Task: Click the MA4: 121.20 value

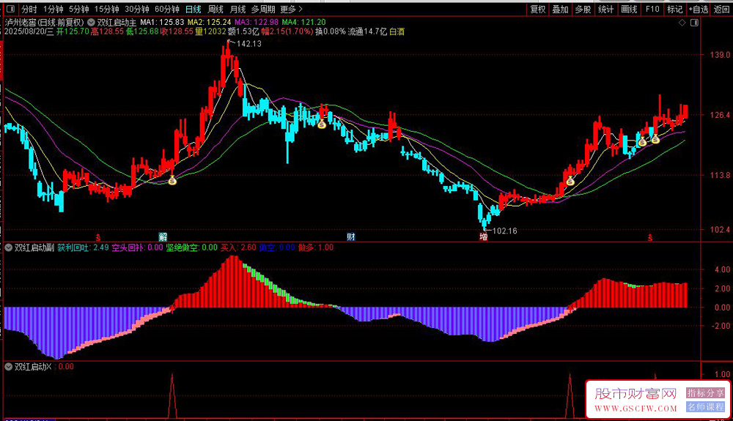Action: click(x=304, y=23)
